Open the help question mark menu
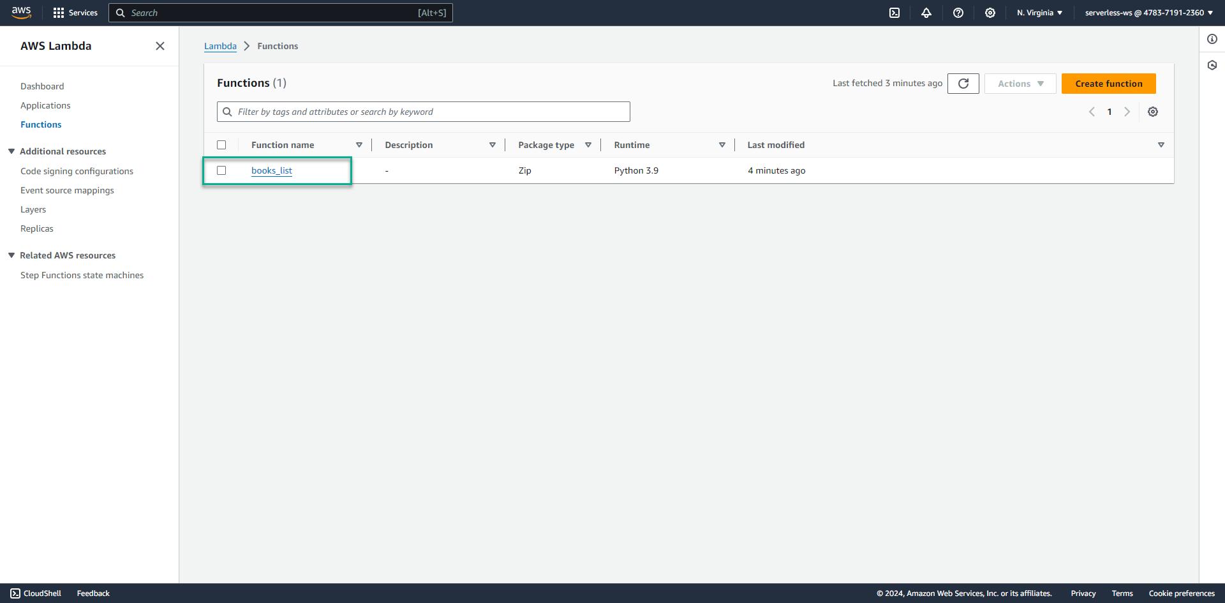 [x=958, y=13]
